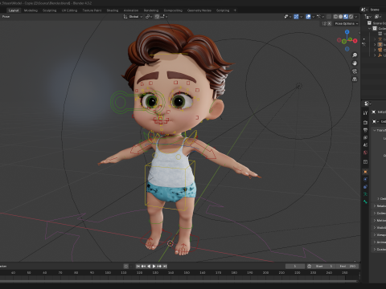Switch to the Shading workspace tab

click(113, 10)
